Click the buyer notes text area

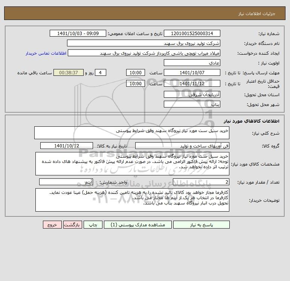point(132,200)
